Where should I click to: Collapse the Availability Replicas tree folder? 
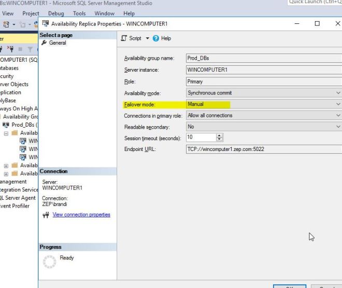pos(6,133)
